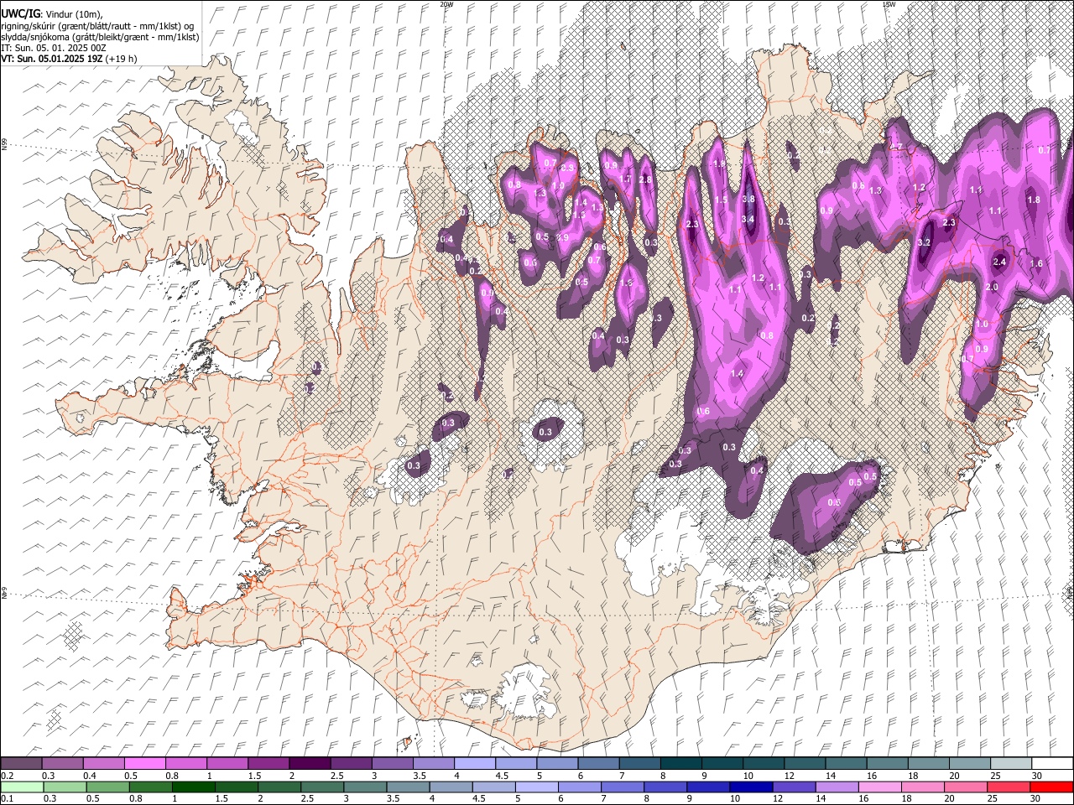Click the bright pink 0.5–0.8 swatch in upper legend
This screenshot has width=1074, height=805.
[144, 764]
